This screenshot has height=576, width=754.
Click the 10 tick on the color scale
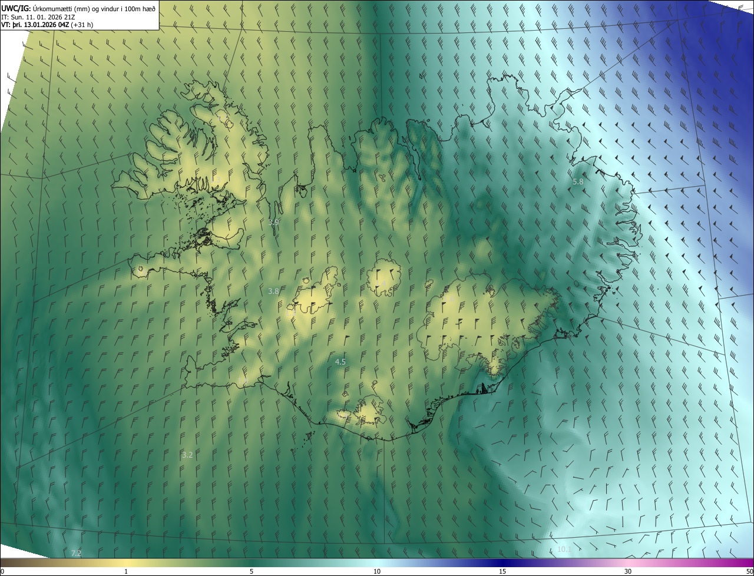point(377,571)
